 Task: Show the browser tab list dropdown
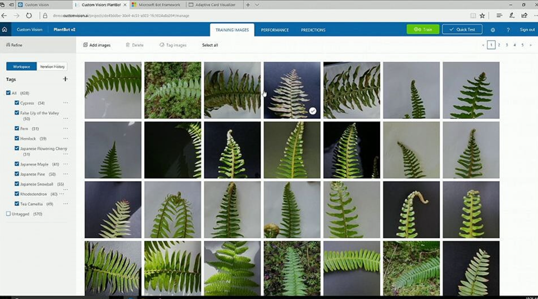point(257,5)
